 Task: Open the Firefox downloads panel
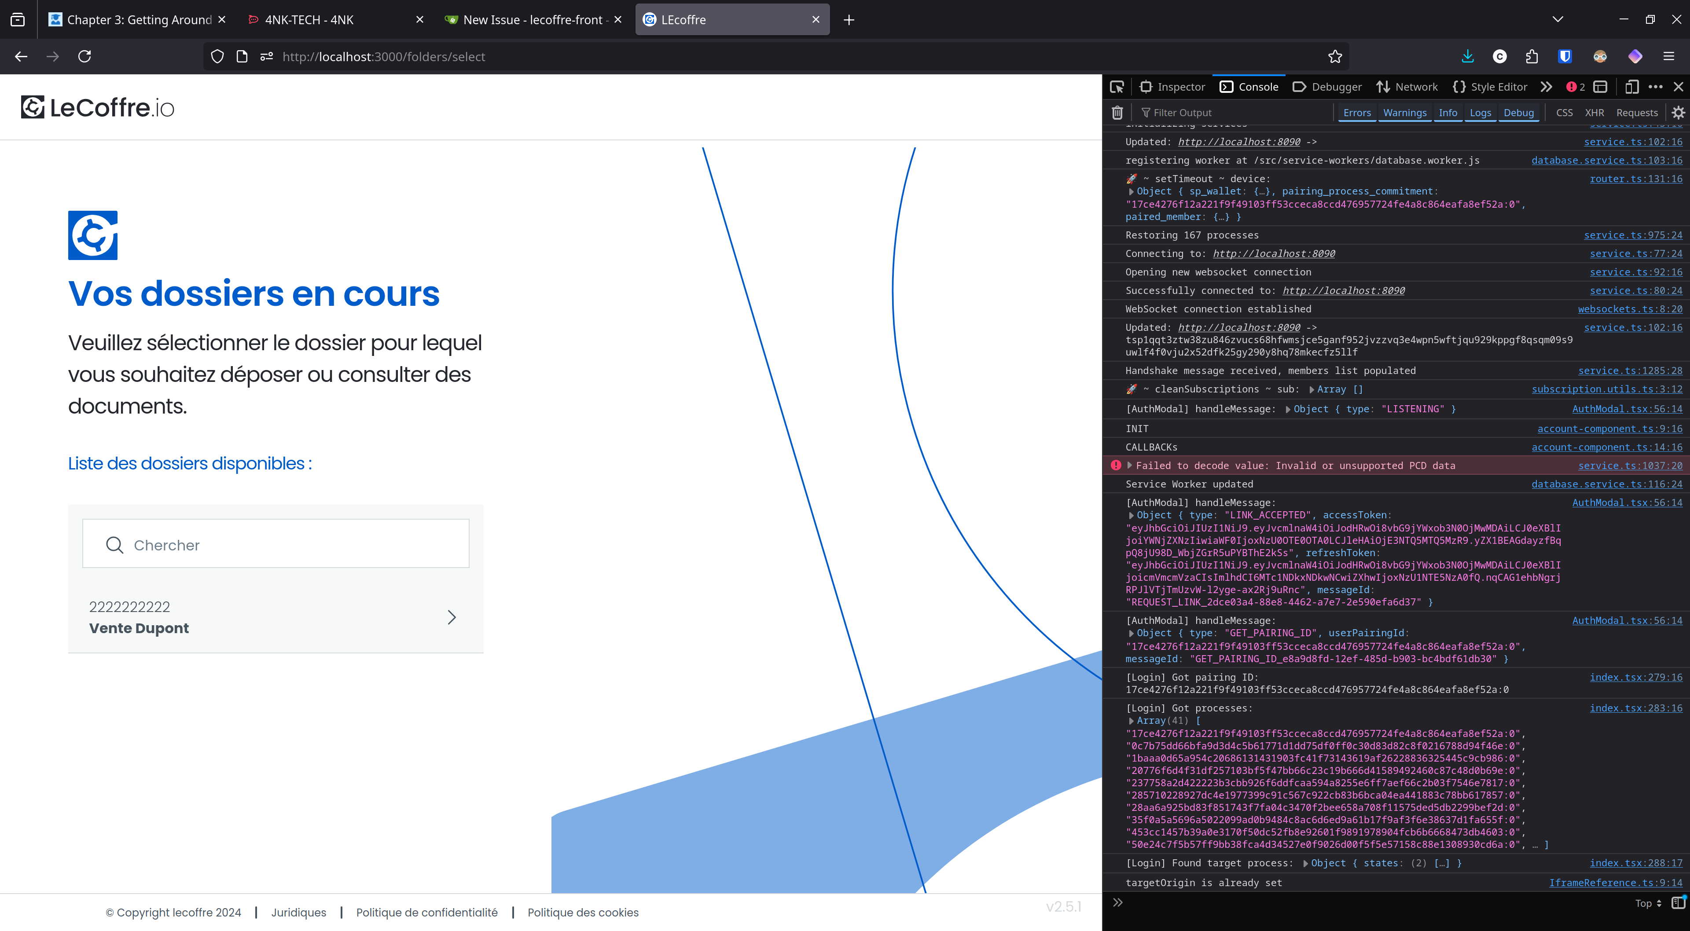pyautogui.click(x=1468, y=56)
